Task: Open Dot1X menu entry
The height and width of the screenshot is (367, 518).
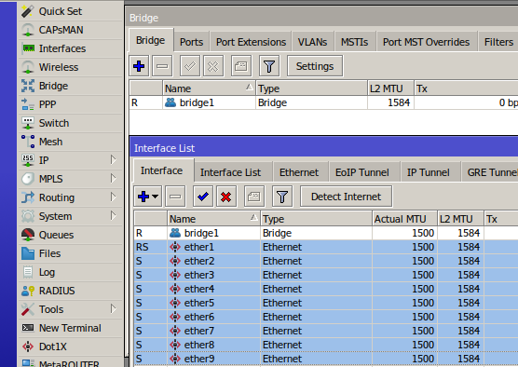Action: tap(71, 347)
